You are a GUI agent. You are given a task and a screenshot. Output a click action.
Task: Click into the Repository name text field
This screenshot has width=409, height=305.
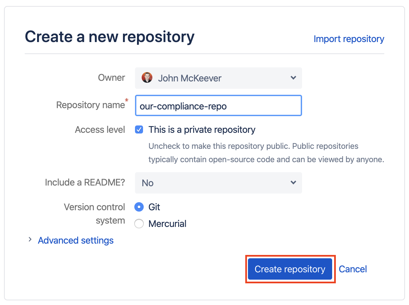(218, 106)
